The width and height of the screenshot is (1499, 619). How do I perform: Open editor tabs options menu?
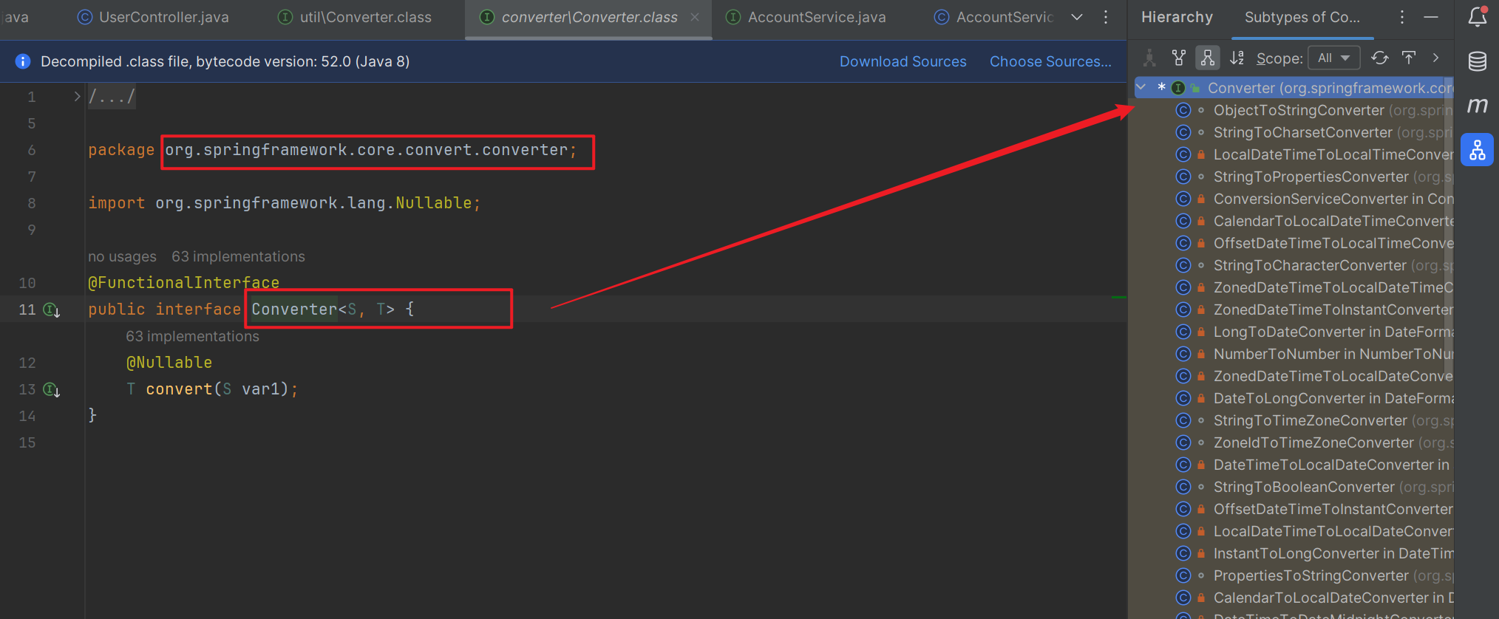tap(1106, 17)
